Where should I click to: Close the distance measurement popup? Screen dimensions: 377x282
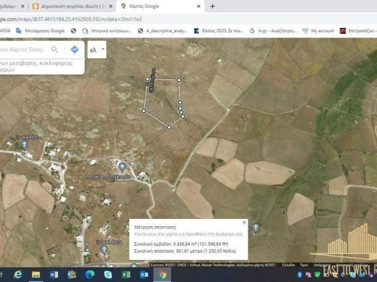[244, 223]
